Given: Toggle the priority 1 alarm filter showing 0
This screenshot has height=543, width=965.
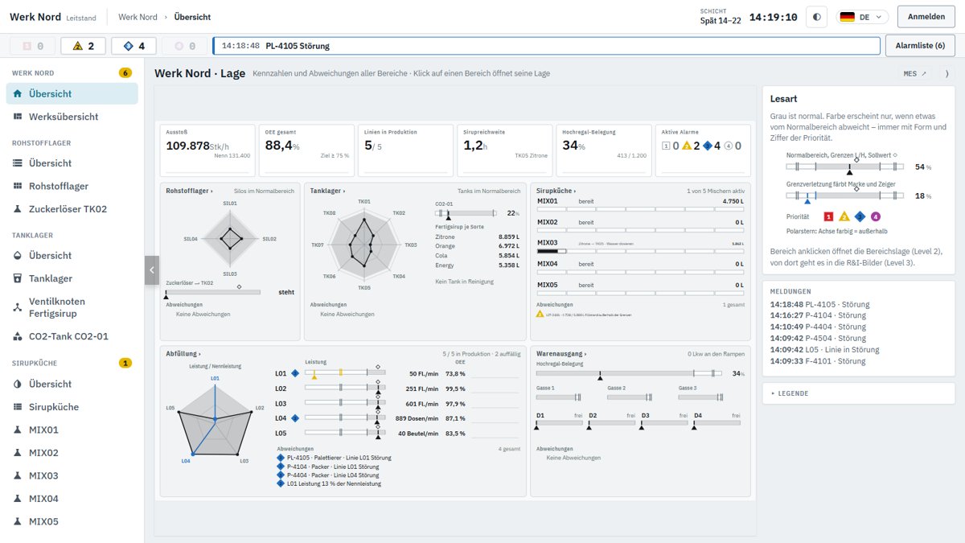Looking at the screenshot, I should pyautogui.click(x=34, y=46).
